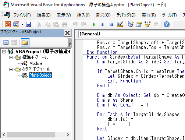This screenshot has width=185, height=140.
Task: Select Module1 in the project tree
Action: [37, 63]
